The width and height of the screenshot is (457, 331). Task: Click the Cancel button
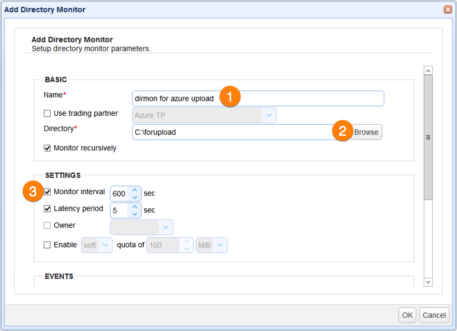click(x=434, y=315)
